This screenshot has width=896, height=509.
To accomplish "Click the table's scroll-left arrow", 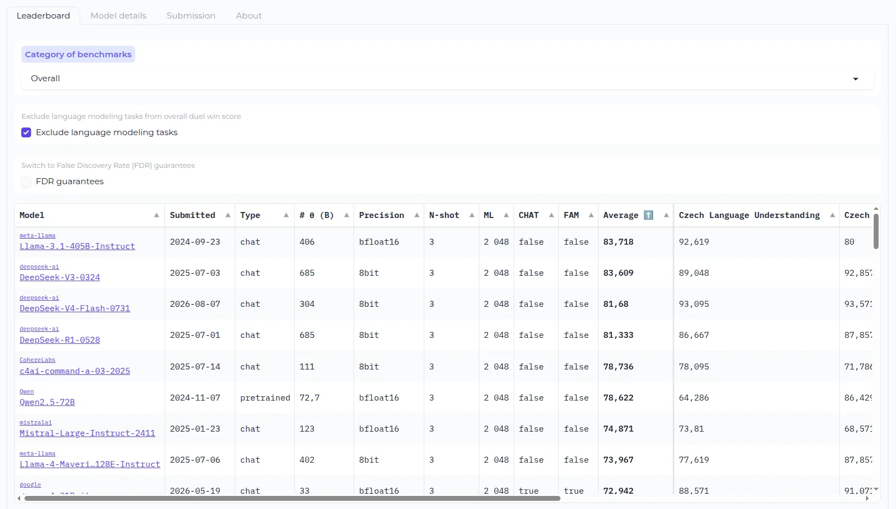I will pyautogui.click(x=19, y=498).
